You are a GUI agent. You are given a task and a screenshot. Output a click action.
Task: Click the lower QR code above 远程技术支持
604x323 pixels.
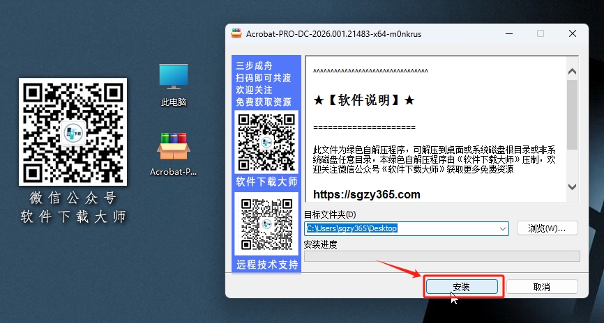click(x=266, y=223)
